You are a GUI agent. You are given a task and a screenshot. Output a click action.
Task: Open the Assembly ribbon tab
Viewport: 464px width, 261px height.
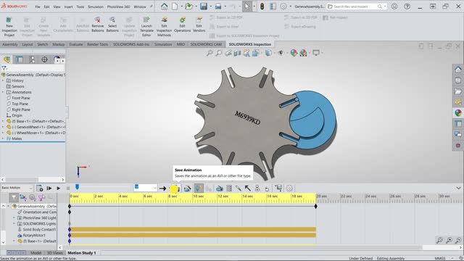click(x=10, y=44)
